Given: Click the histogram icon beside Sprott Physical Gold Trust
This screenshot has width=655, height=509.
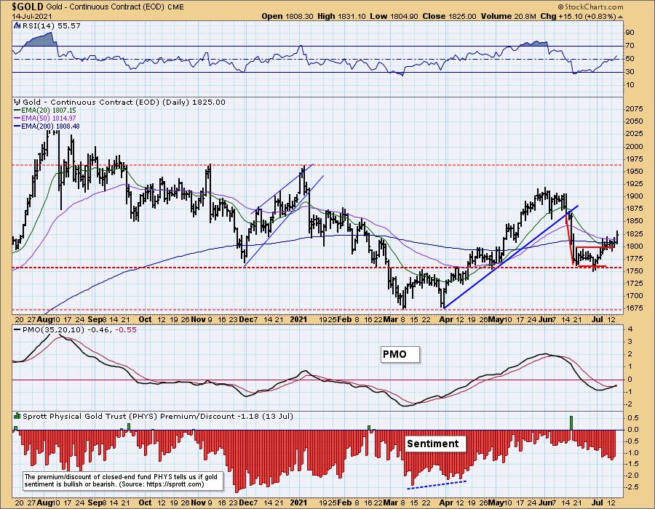Looking at the screenshot, I should [17, 416].
